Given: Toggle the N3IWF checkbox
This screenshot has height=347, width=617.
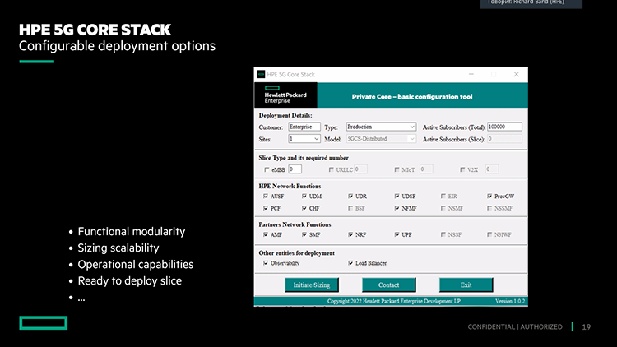Looking at the screenshot, I should tap(489, 234).
